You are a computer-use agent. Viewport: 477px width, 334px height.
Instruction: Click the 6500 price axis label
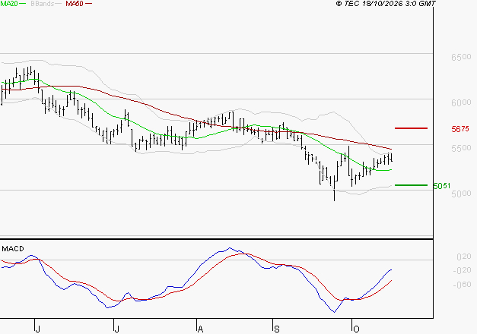coord(461,57)
